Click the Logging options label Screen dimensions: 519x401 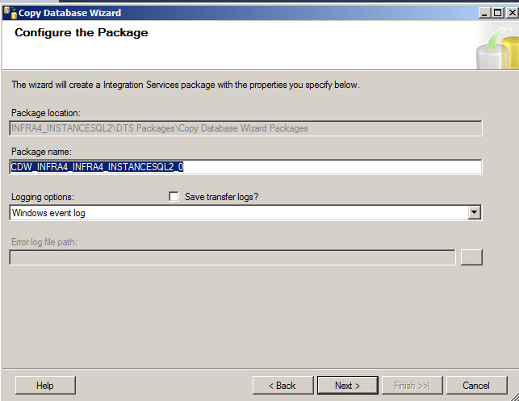(x=42, y=197)
